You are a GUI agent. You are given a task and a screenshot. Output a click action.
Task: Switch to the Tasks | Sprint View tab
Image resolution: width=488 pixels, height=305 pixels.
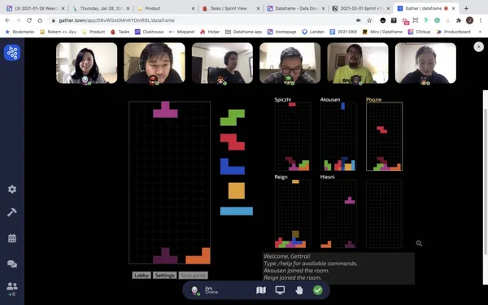point(231,8)
